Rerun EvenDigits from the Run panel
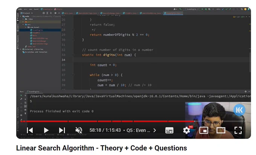The image size is (256, 155). [x=21, y=95]
